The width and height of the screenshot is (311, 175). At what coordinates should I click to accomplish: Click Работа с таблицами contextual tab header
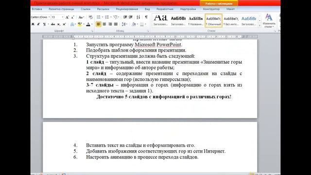(x=219, y=3)
